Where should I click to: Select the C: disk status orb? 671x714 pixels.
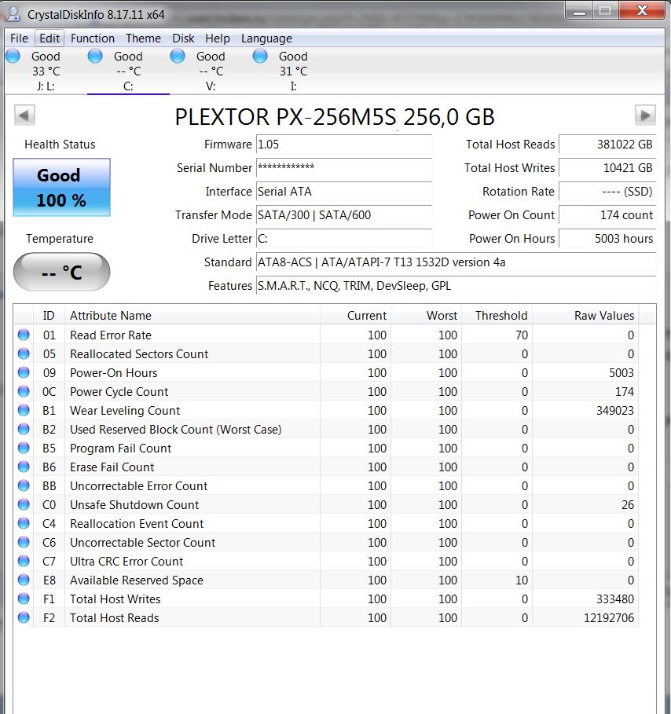pos(95,57)
